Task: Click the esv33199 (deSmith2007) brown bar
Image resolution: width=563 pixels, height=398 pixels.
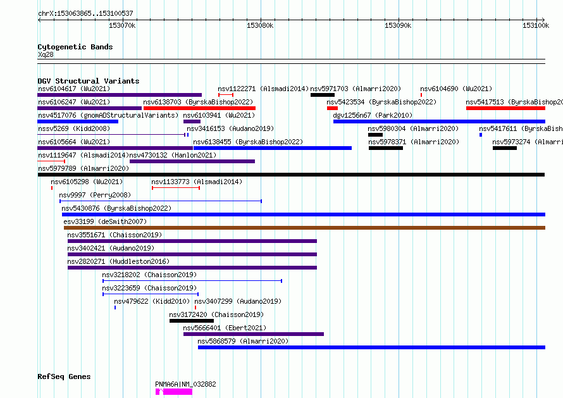Action: pyautogui.click(x=304, y=228)
